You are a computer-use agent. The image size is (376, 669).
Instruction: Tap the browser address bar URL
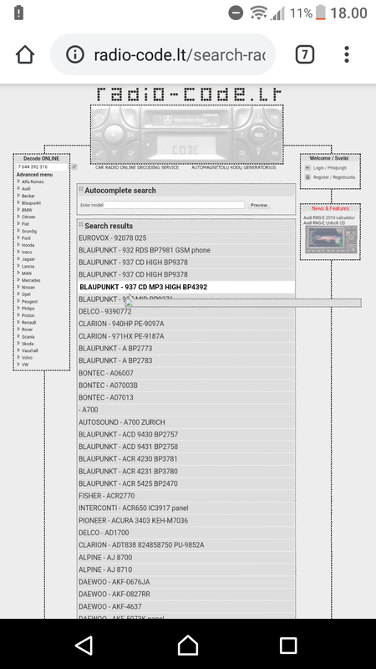180,54
